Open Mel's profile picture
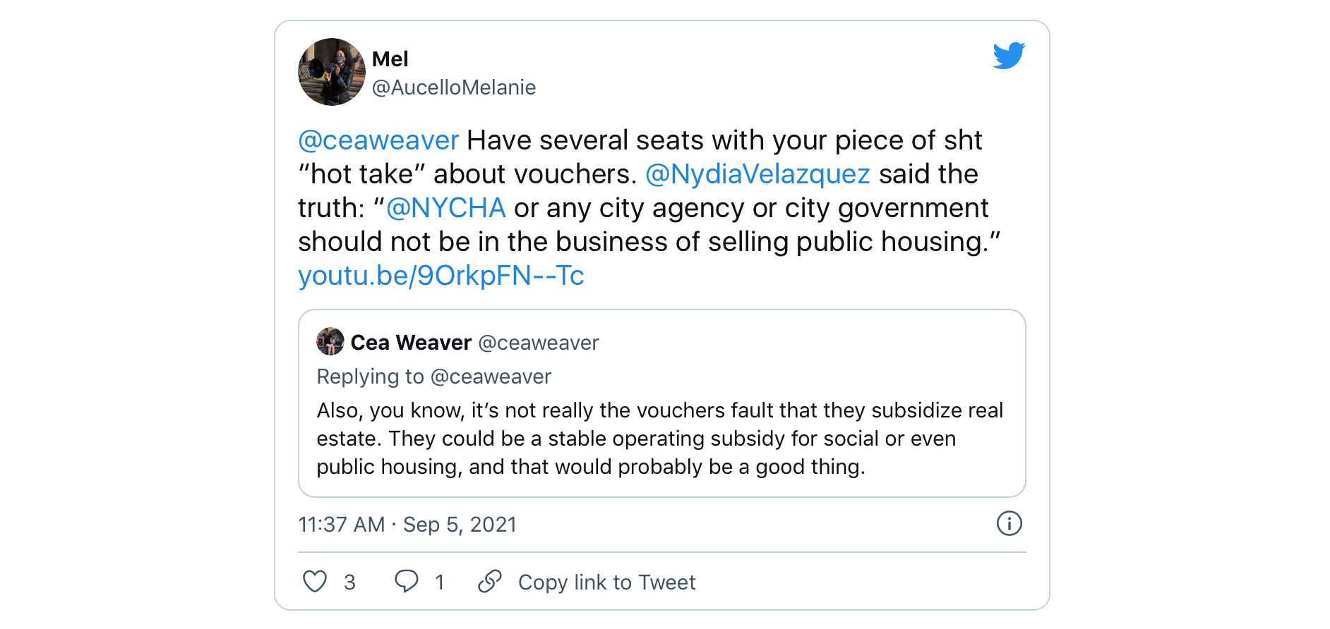 pos(332,72)
